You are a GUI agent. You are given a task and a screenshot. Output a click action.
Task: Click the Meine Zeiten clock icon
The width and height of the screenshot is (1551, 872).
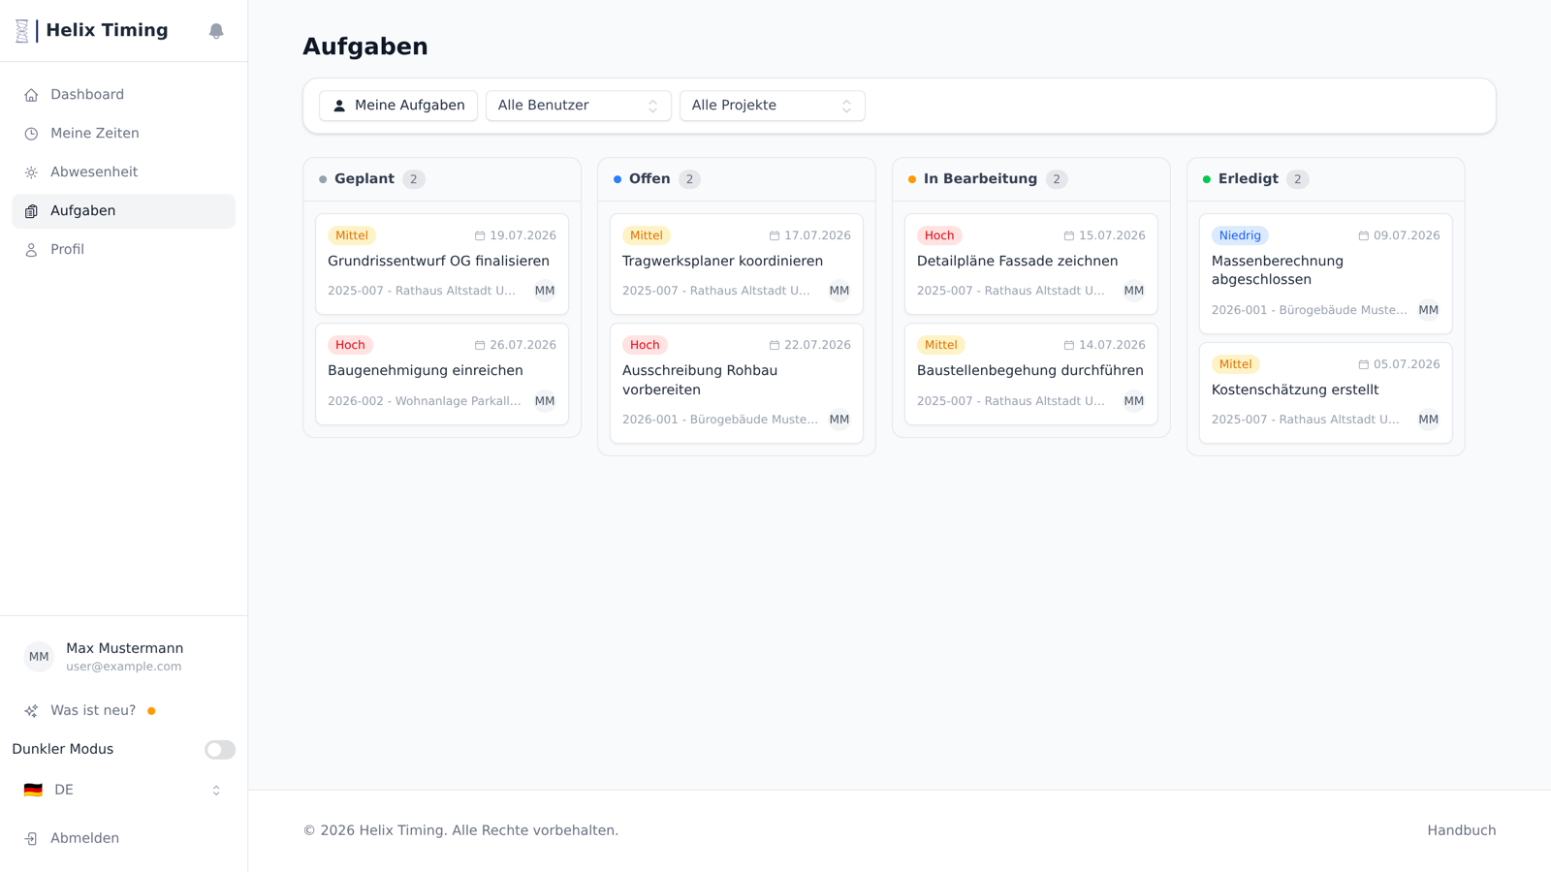tap(31, 134)
